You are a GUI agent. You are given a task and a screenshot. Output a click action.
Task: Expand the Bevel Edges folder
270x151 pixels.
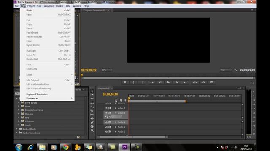19,102
